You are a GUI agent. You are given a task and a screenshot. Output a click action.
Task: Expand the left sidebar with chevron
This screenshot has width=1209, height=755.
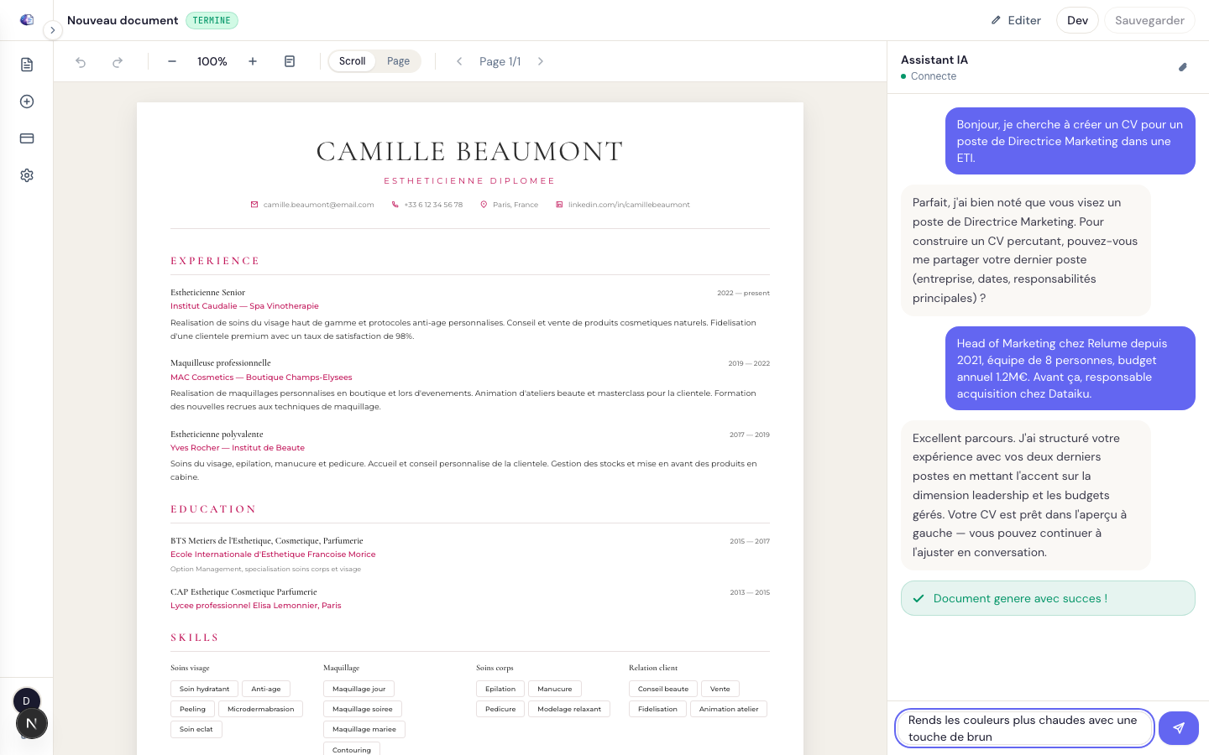52,30
